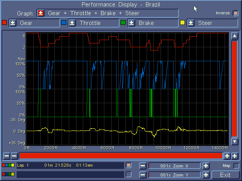
Task: Click the rightmost plus button after horizontal scrollbar
Action: click(234, 156)
